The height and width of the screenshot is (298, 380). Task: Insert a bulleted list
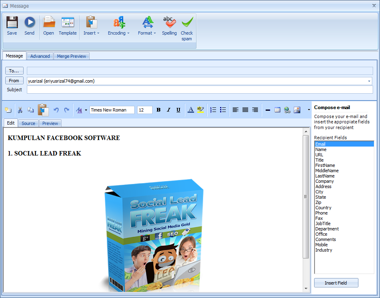tap(223, 110)
